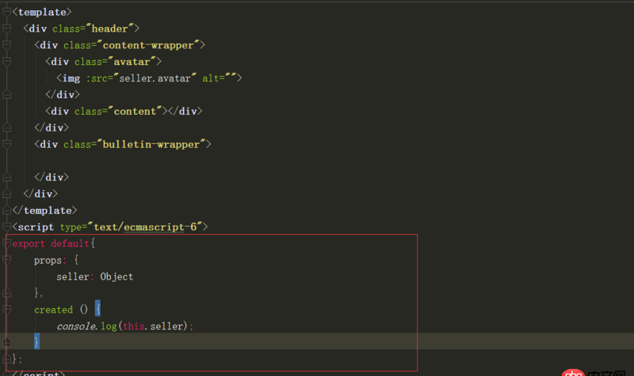634x376 pixels.
Task: Click fold-end marker beside props closing brace
Action: coord(6,293)
